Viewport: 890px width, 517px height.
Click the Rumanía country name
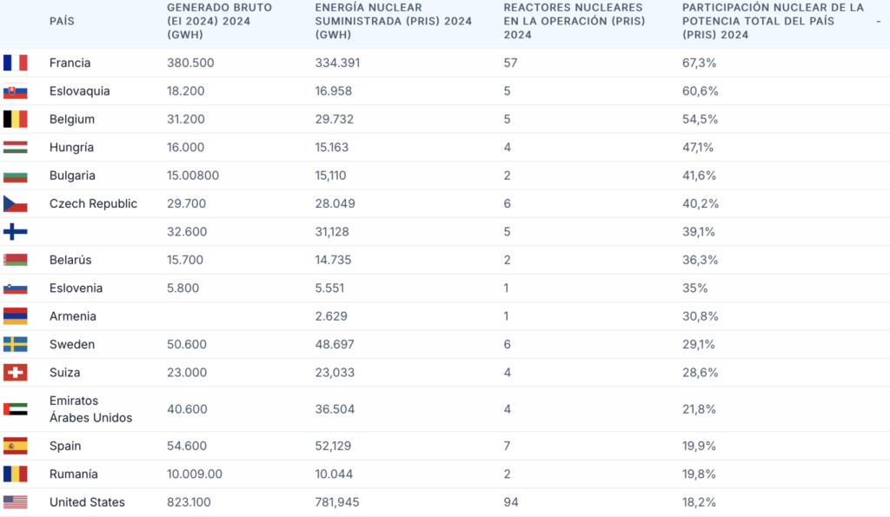coord(73,474)
